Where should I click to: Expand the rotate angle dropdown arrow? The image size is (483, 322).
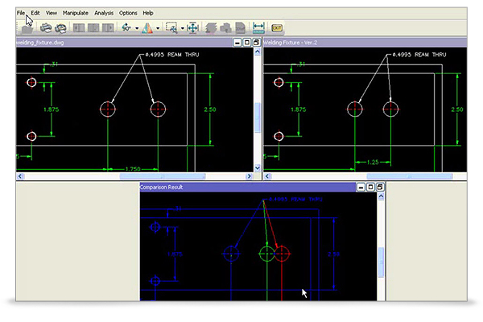137,27
